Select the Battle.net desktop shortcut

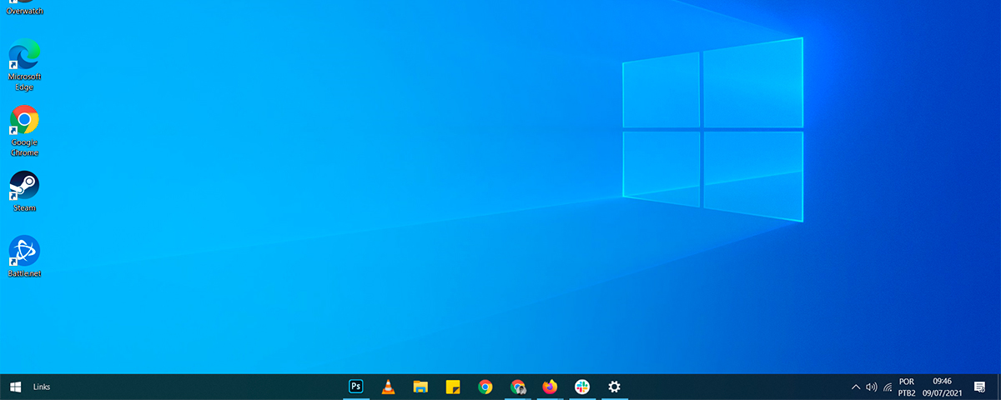[24, 257]
